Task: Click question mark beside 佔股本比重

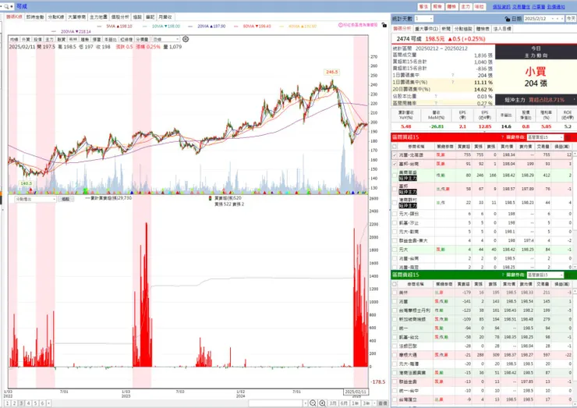Action: [436, 96]
